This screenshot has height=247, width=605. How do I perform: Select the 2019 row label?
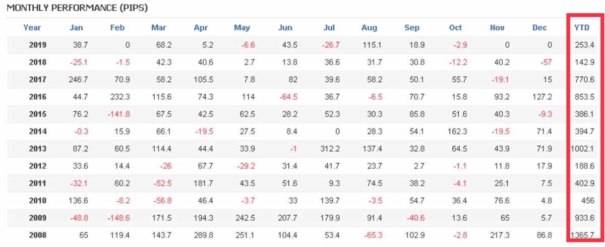click(x=38, y=45)
